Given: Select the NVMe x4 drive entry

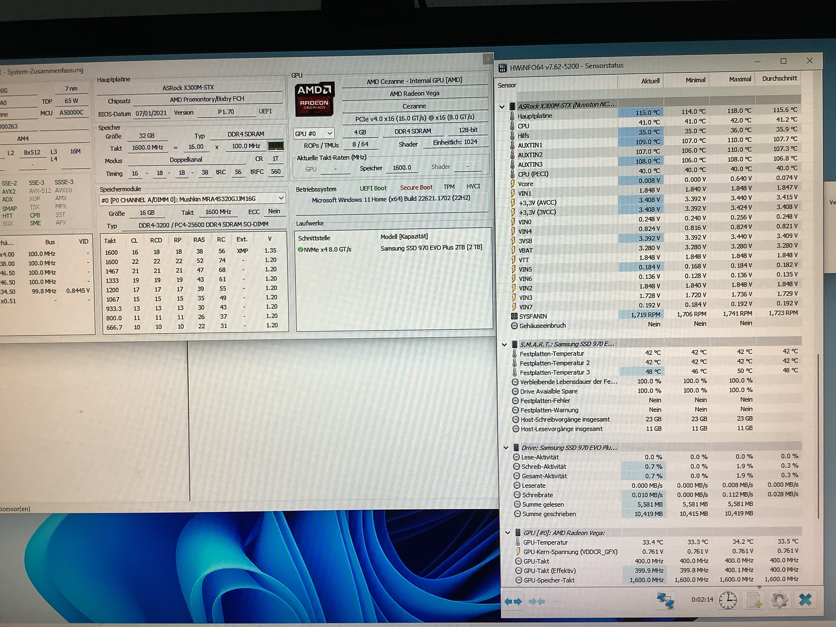Looking at the screenshot, I should (x=327, y=249).
